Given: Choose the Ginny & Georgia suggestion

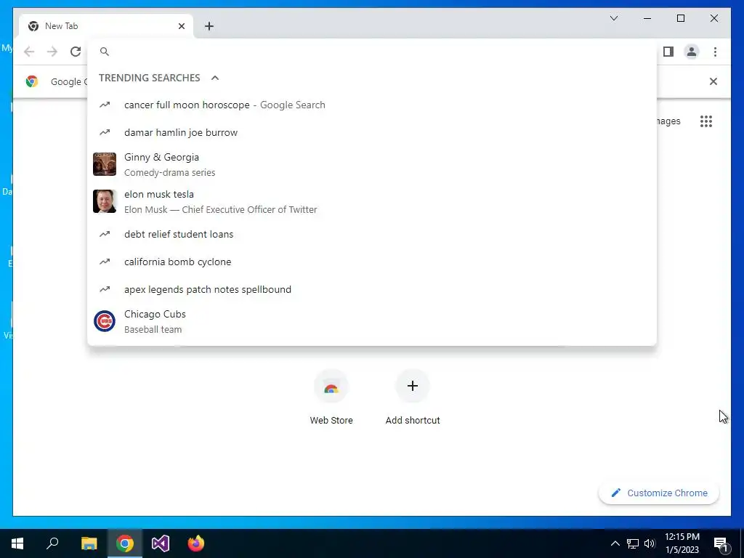Looking at the screenshot, I should point(372,164).
